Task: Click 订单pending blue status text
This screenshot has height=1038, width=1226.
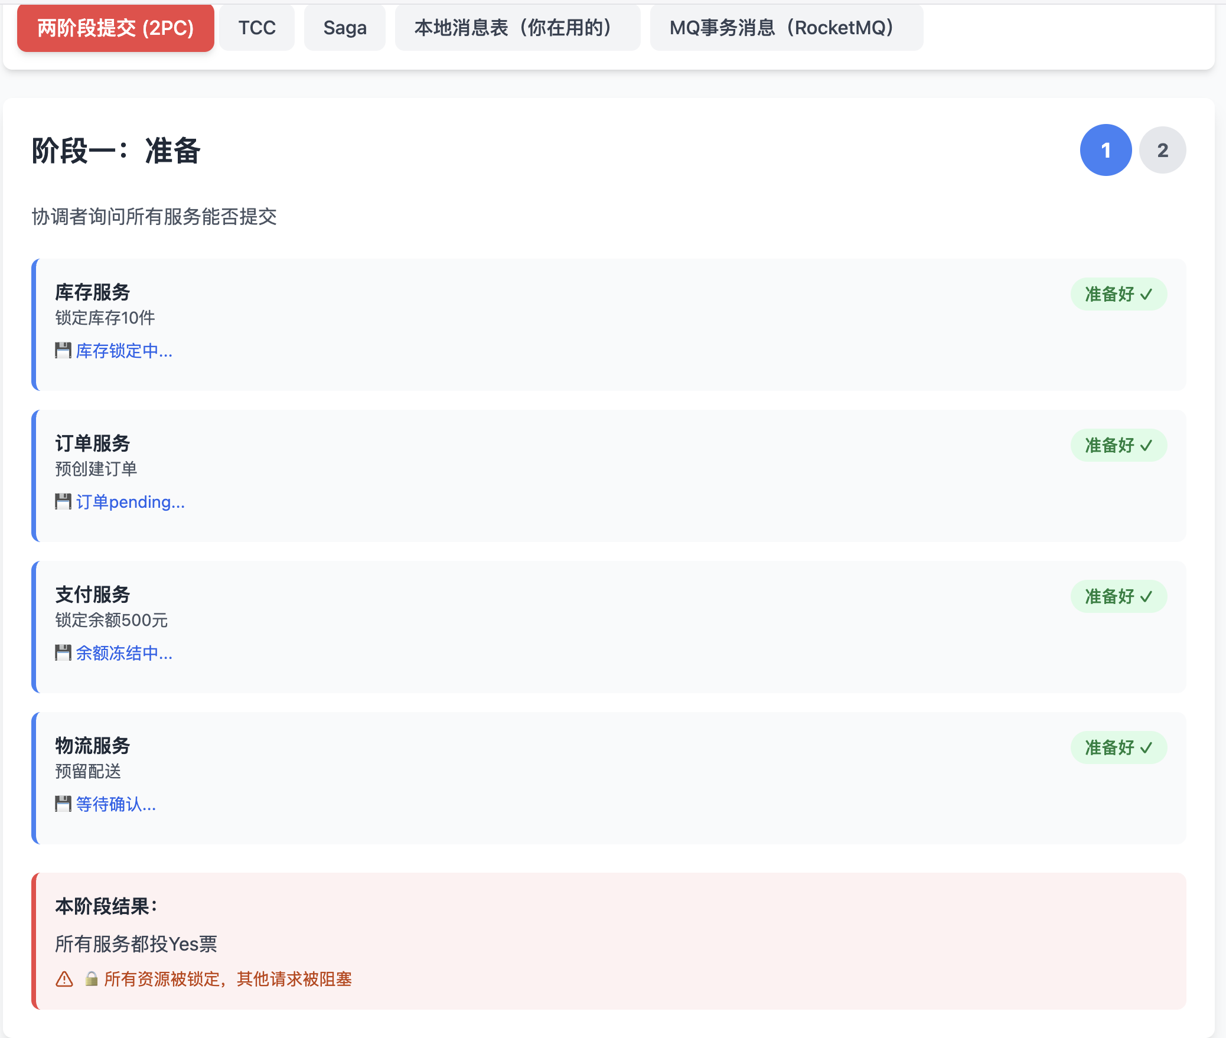Action: click(130, 502)
